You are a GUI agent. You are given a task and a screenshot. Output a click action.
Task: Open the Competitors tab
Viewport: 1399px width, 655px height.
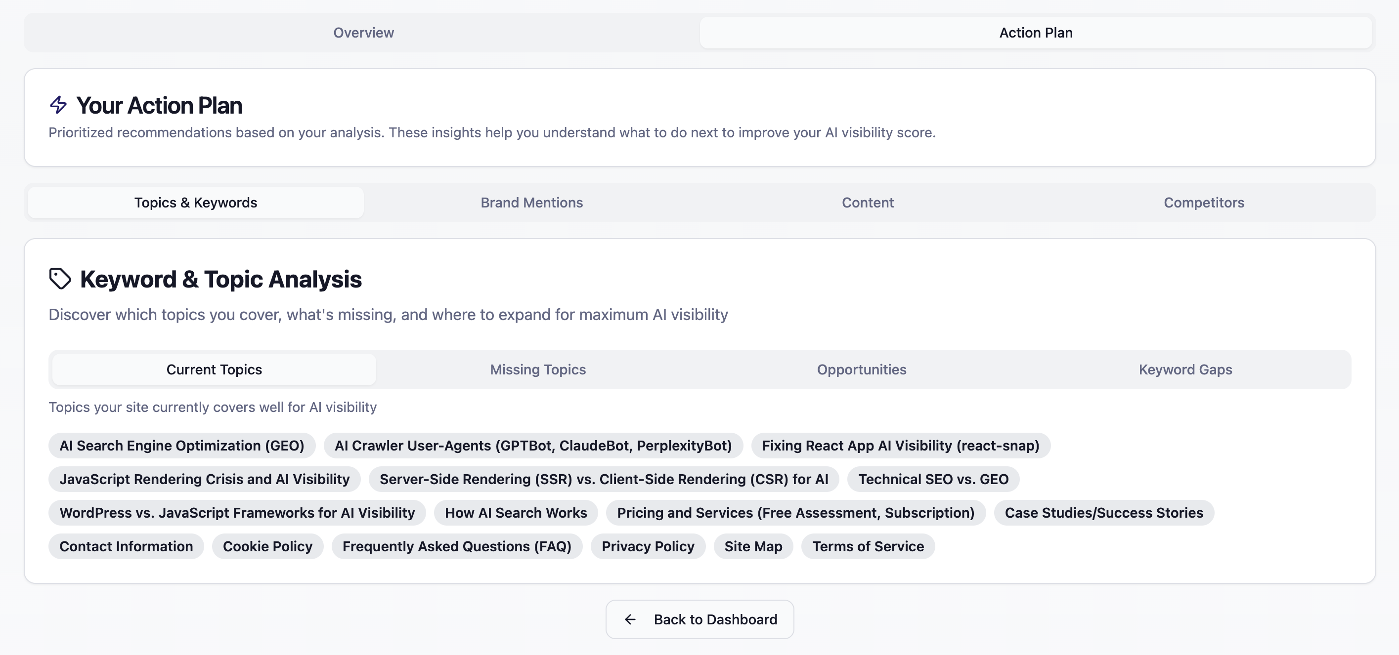click(1204, 203)
